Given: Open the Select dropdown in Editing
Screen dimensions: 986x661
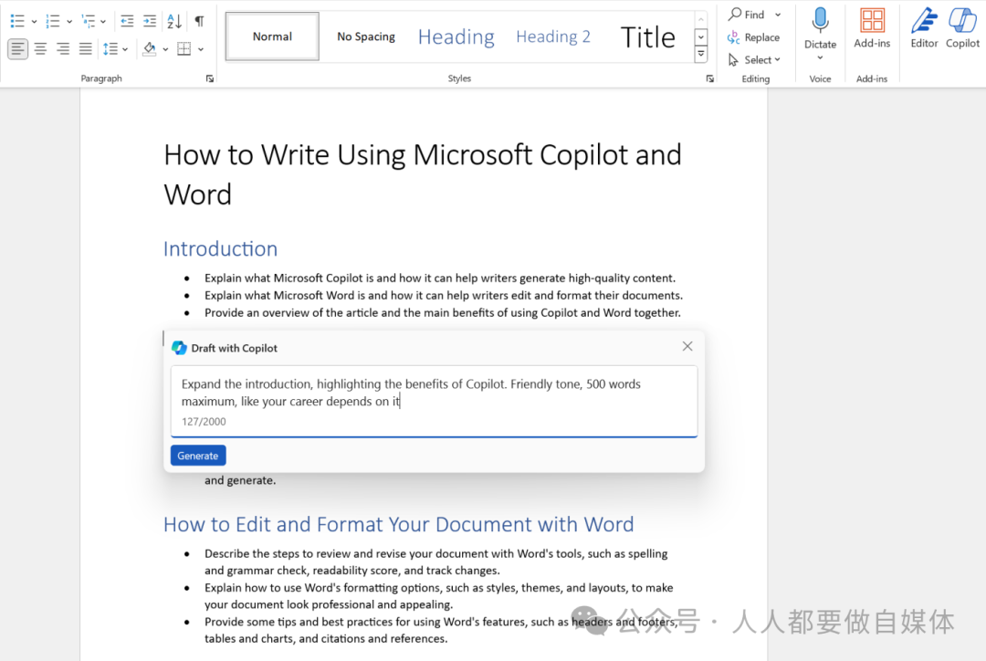Looking at the screenshot, I should [x=755, y=60].
